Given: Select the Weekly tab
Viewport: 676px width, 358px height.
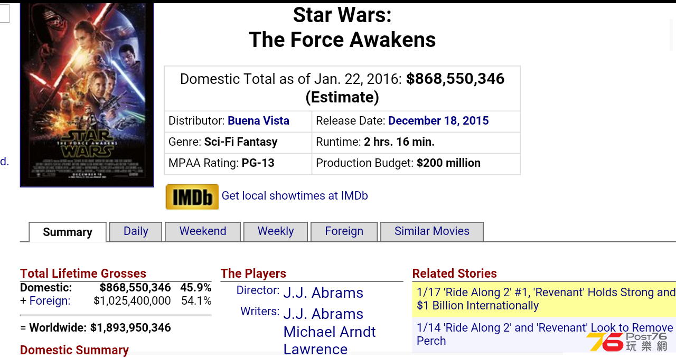Looking at the screenshot, I should click(276, 231).
